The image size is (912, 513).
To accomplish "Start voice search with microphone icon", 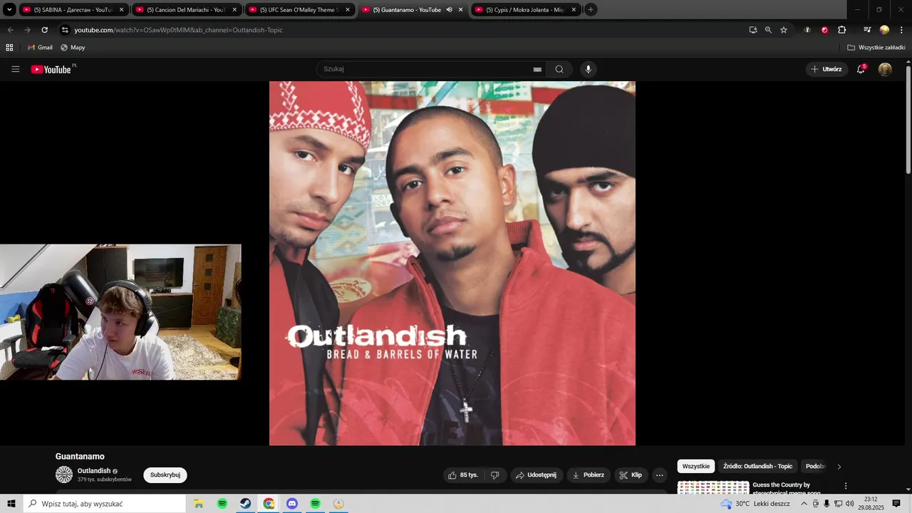I will tap(588, 69).
